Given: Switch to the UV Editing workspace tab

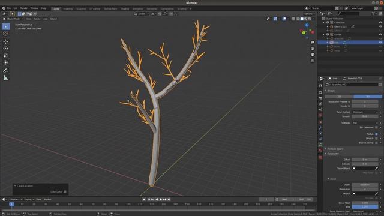Looking at the screenshot, I should pos(95,9).
